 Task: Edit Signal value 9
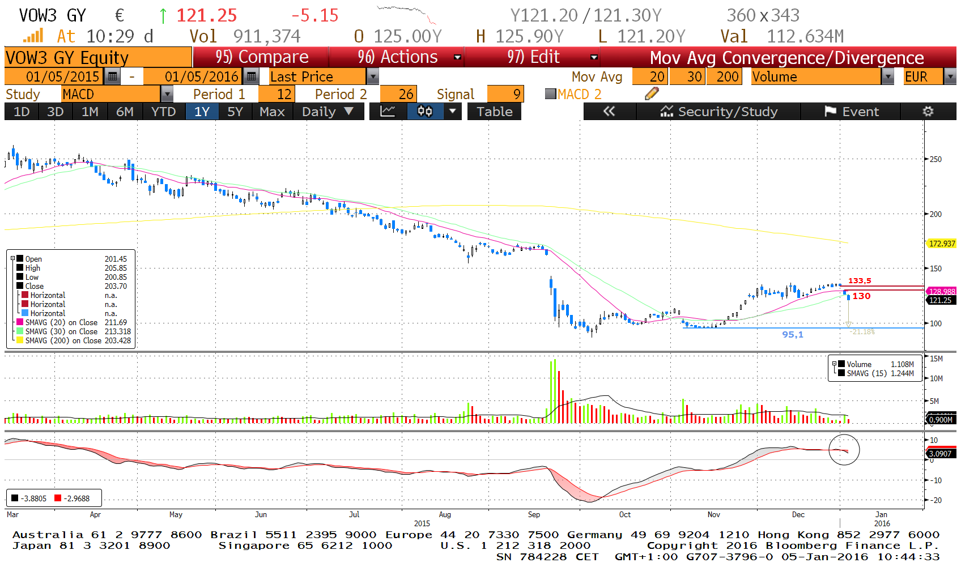click(x=505, y=94)
